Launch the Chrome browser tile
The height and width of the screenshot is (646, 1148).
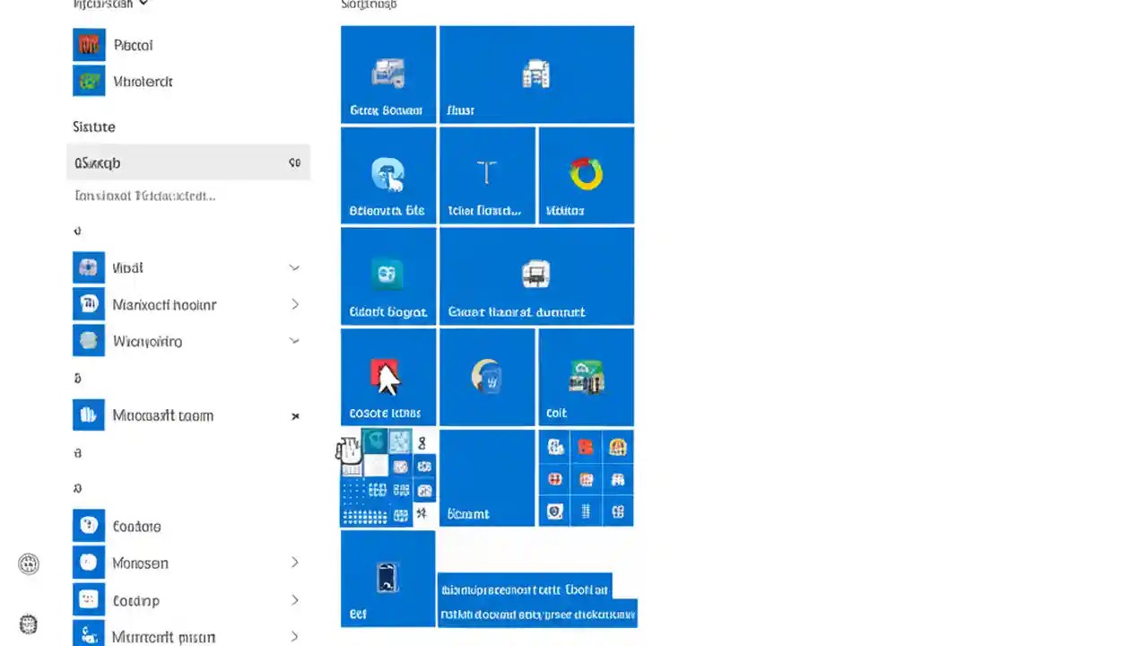(x=586, y=175)
